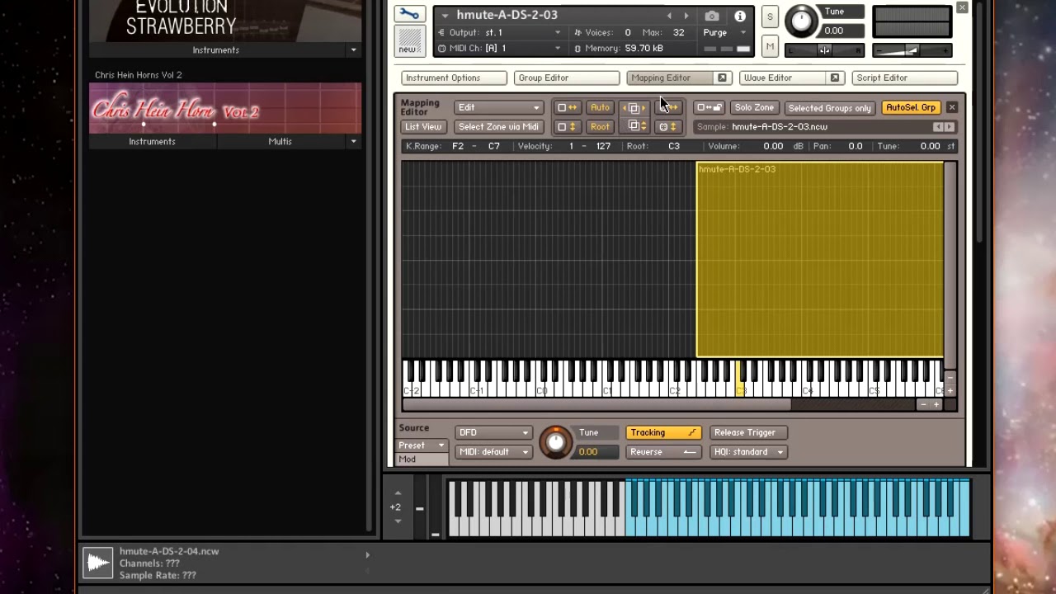Viewport: 1056px width, 594px height.
Task: Click the set velocity range vertical icon
Action: click(567, 126)
